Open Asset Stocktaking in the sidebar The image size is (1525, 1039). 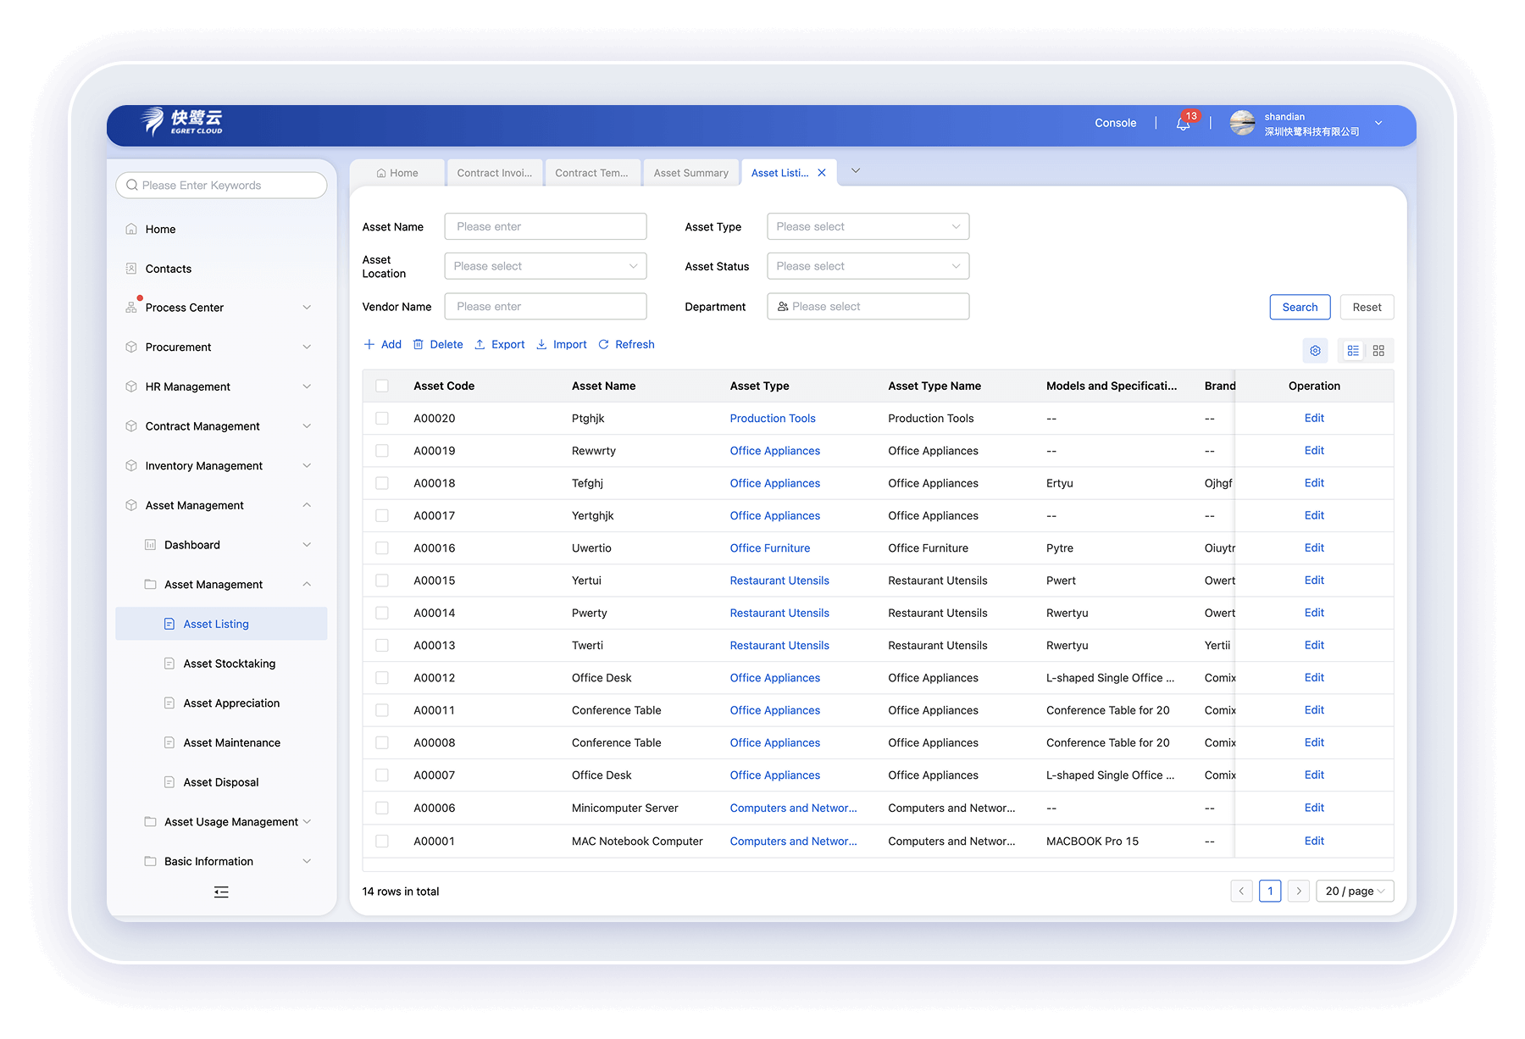tap(229, 664)
